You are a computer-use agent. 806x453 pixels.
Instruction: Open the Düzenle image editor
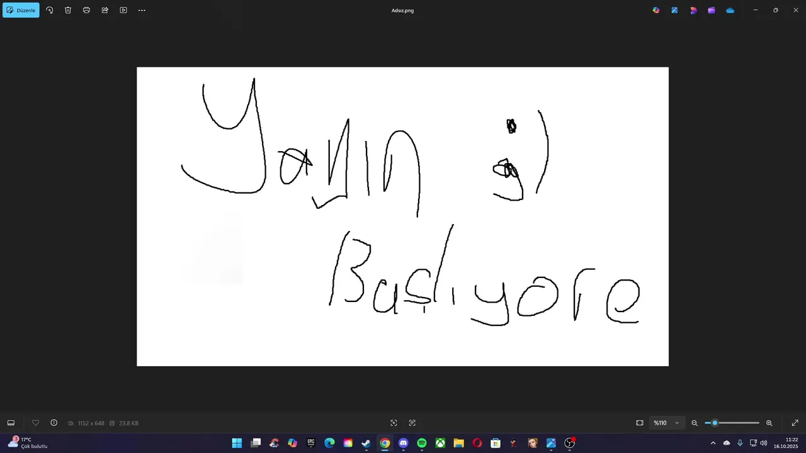(21, 10)
